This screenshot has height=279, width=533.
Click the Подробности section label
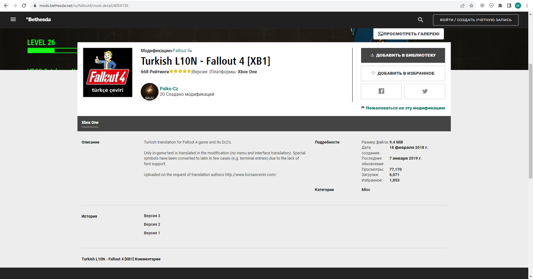coord(327,142)
